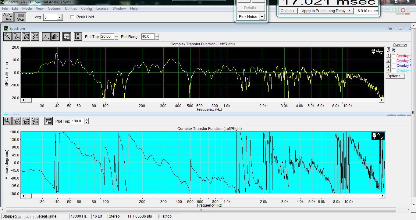Screen dimensions: 416x220
Task: Open the Config menu
Action: tap(87, 9)
